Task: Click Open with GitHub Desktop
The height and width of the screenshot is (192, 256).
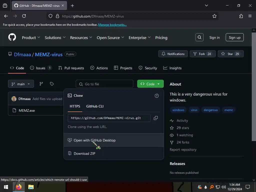Action: (114, 140)
